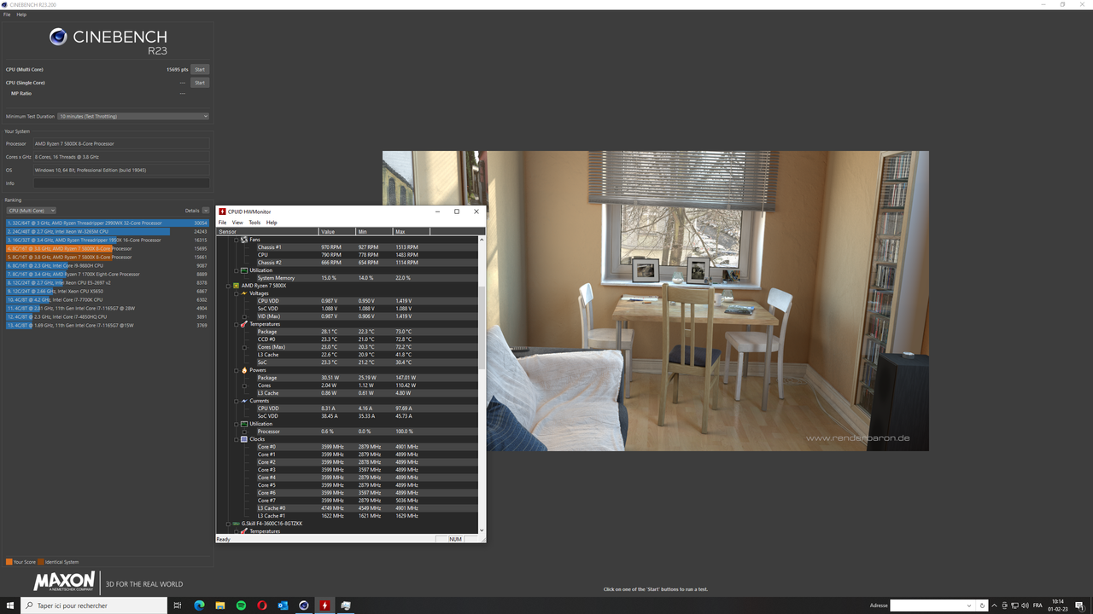Click the AMD Ryzen 7 5800X chip icon

[237, 286]
